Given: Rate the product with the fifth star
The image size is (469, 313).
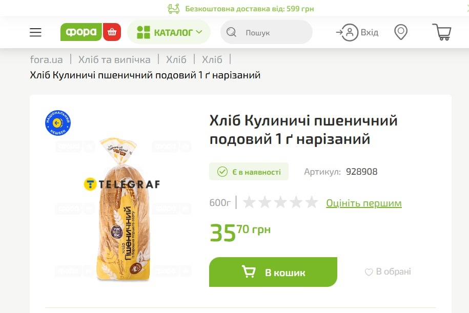Looking at the screenshot, I should pos(312,202).
